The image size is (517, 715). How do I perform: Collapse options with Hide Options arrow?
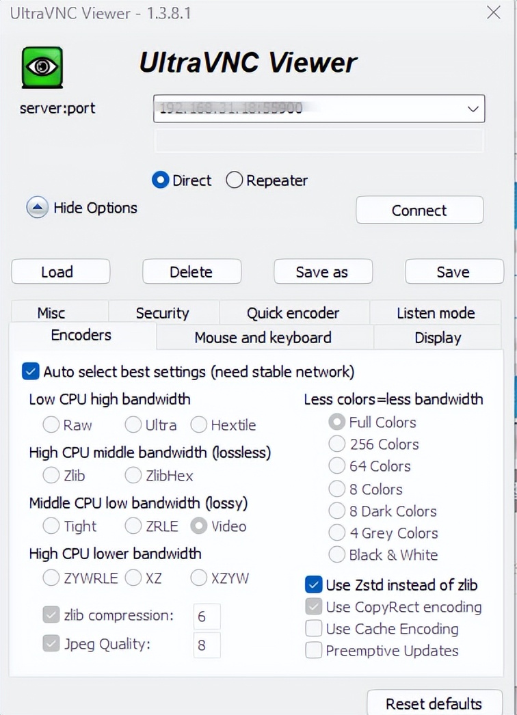pyautogui.click(x=37, y=208)
